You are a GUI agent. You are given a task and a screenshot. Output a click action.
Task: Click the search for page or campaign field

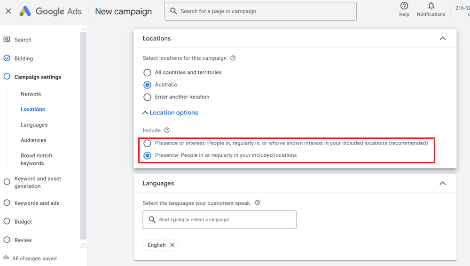[260, 11]
